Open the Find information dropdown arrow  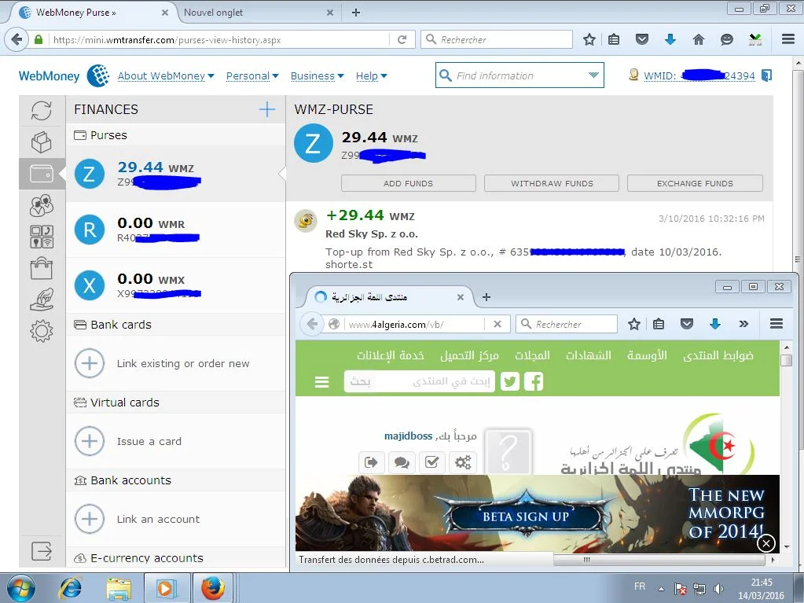(x=593, y=75)
